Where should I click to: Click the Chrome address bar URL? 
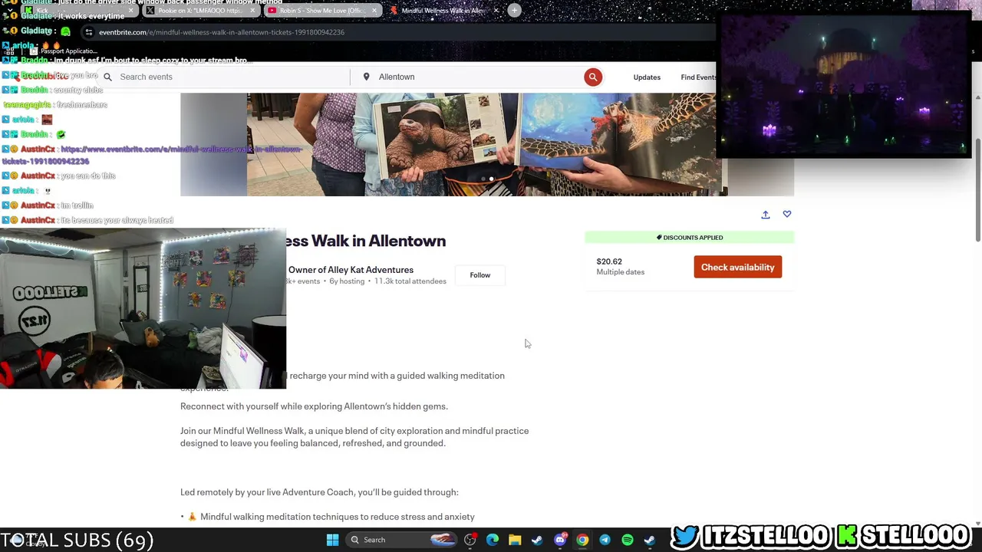pos(222,32)
